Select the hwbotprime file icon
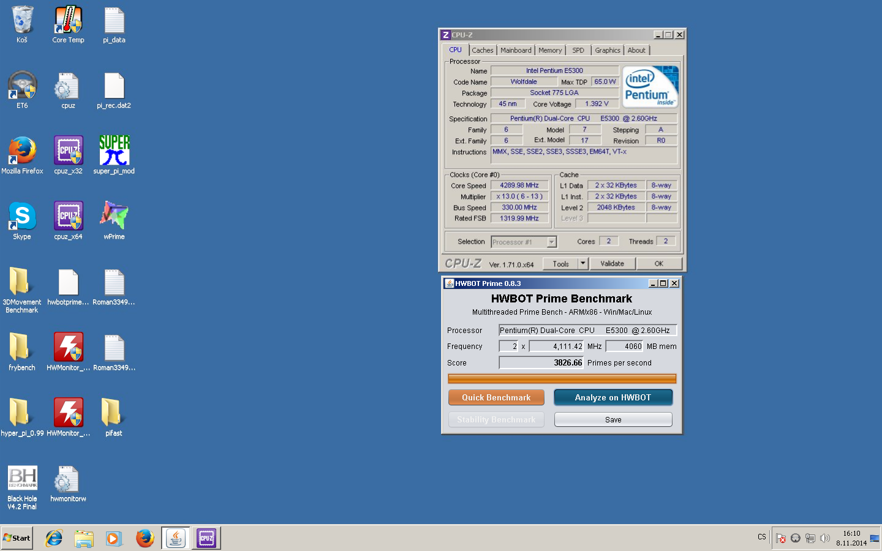Image resolution: width=882 pixels, height=551 pixels. (68, 287)
